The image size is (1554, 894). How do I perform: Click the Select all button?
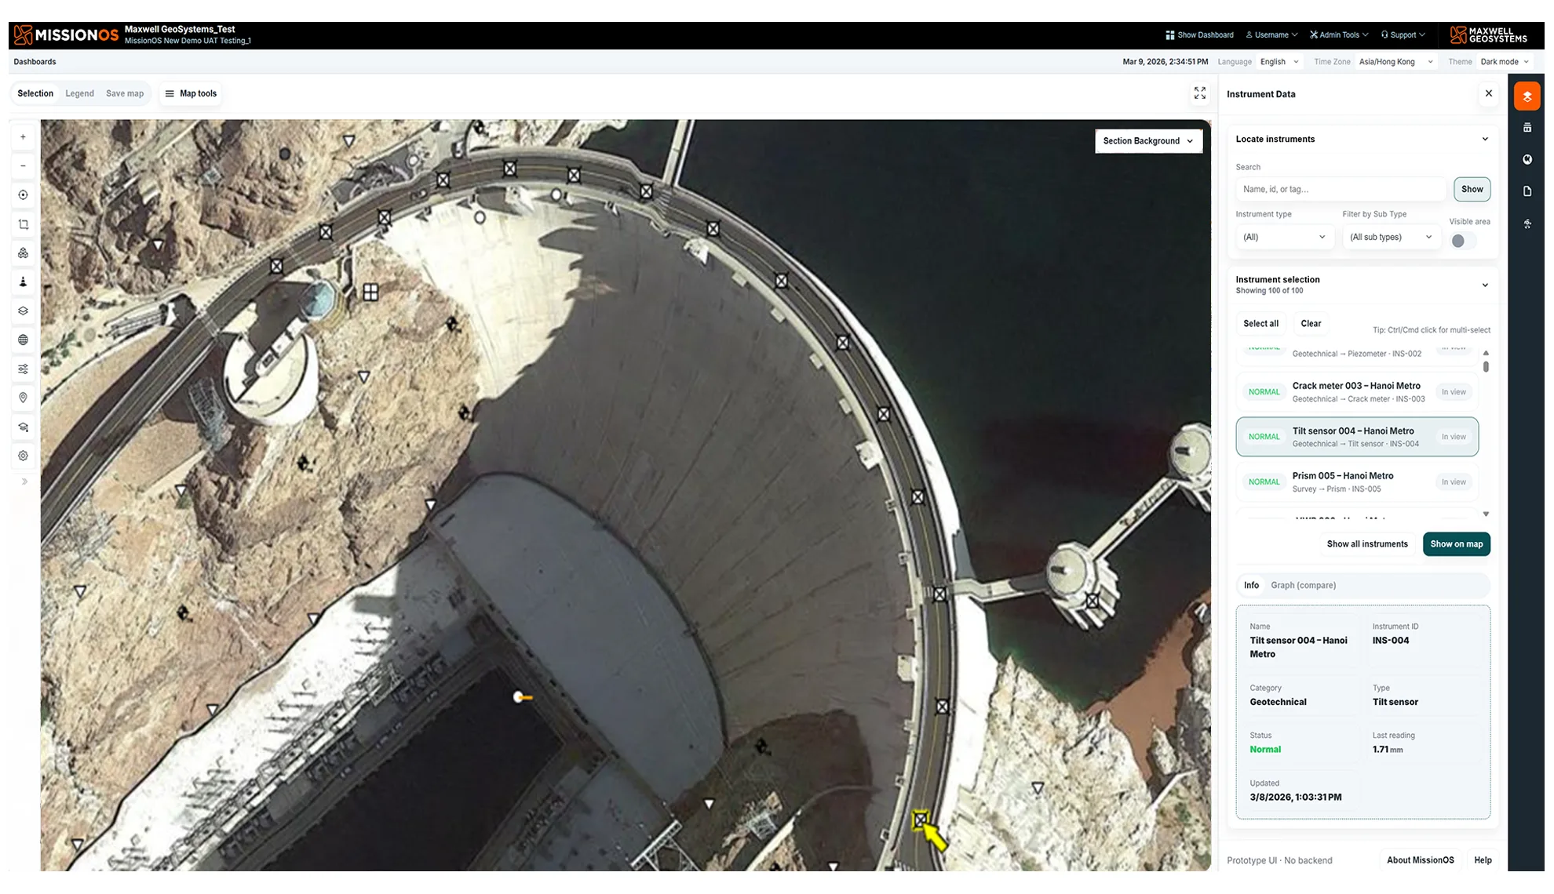1260,324
